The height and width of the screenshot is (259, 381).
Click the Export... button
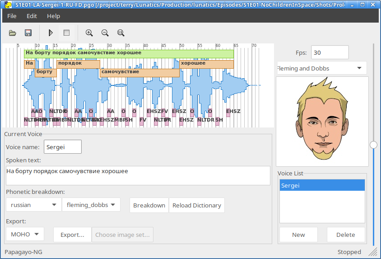[x=72, y=235]
